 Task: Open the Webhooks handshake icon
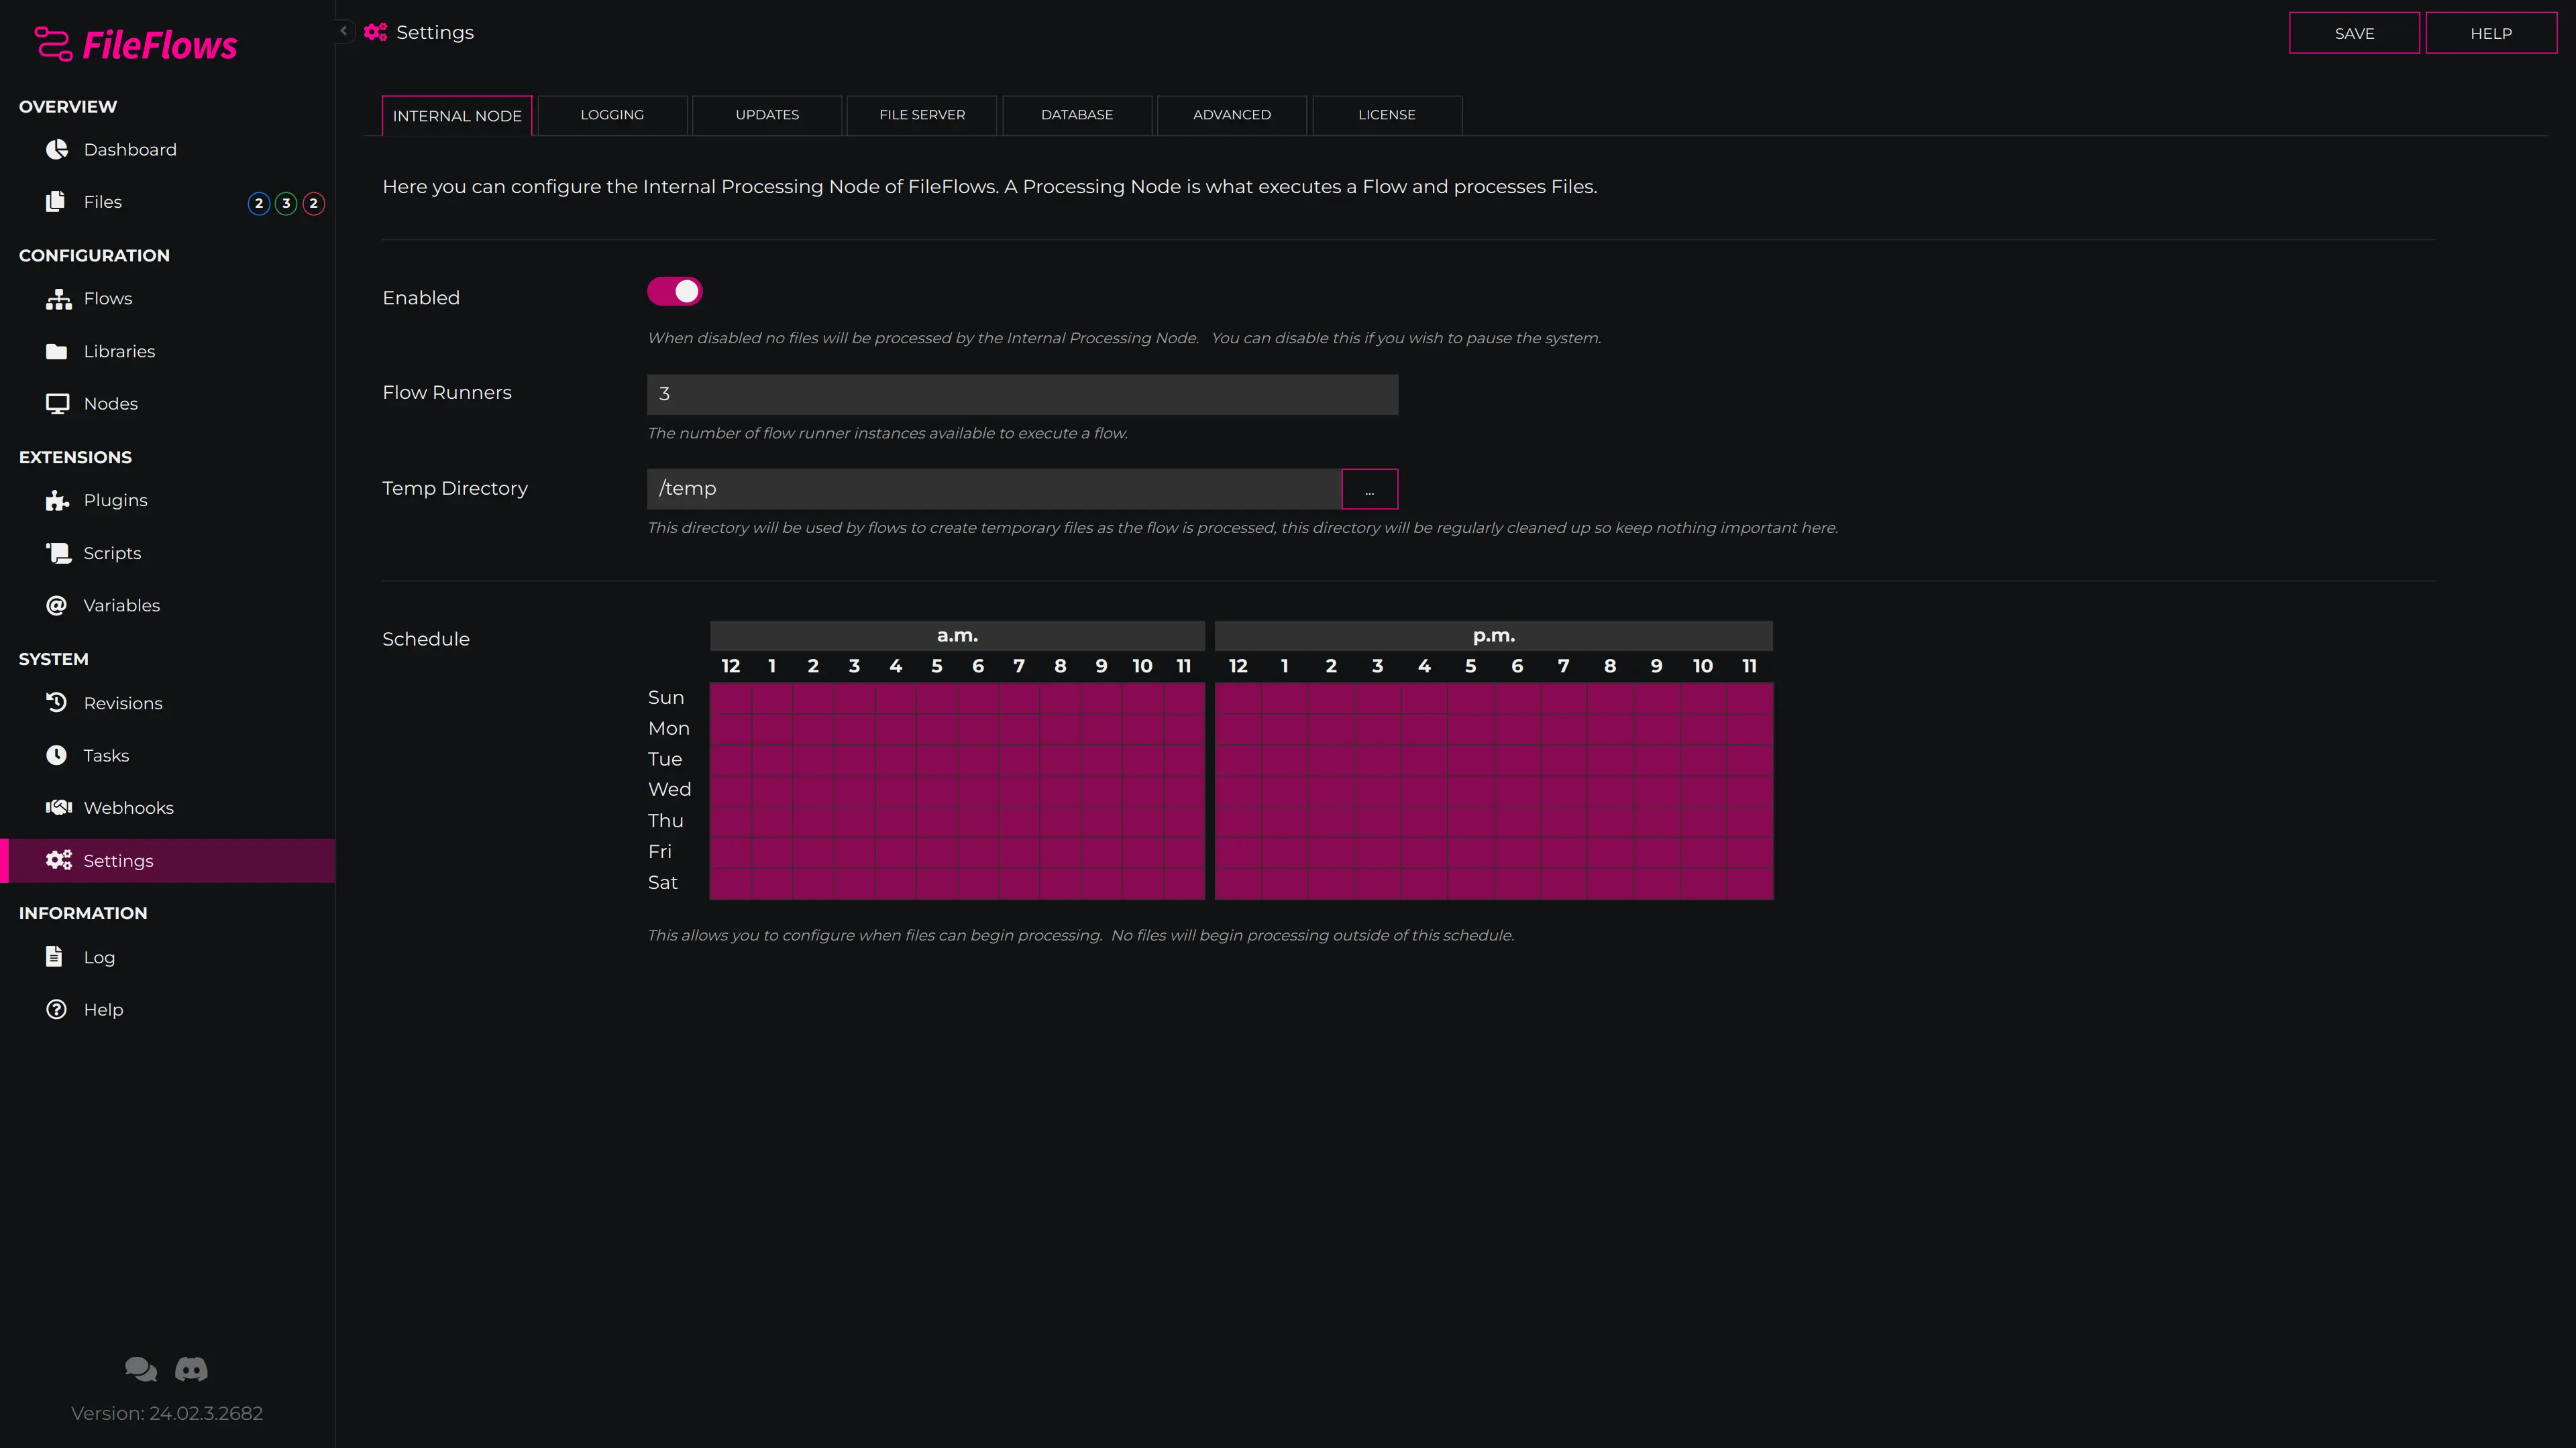coord(58,807)
